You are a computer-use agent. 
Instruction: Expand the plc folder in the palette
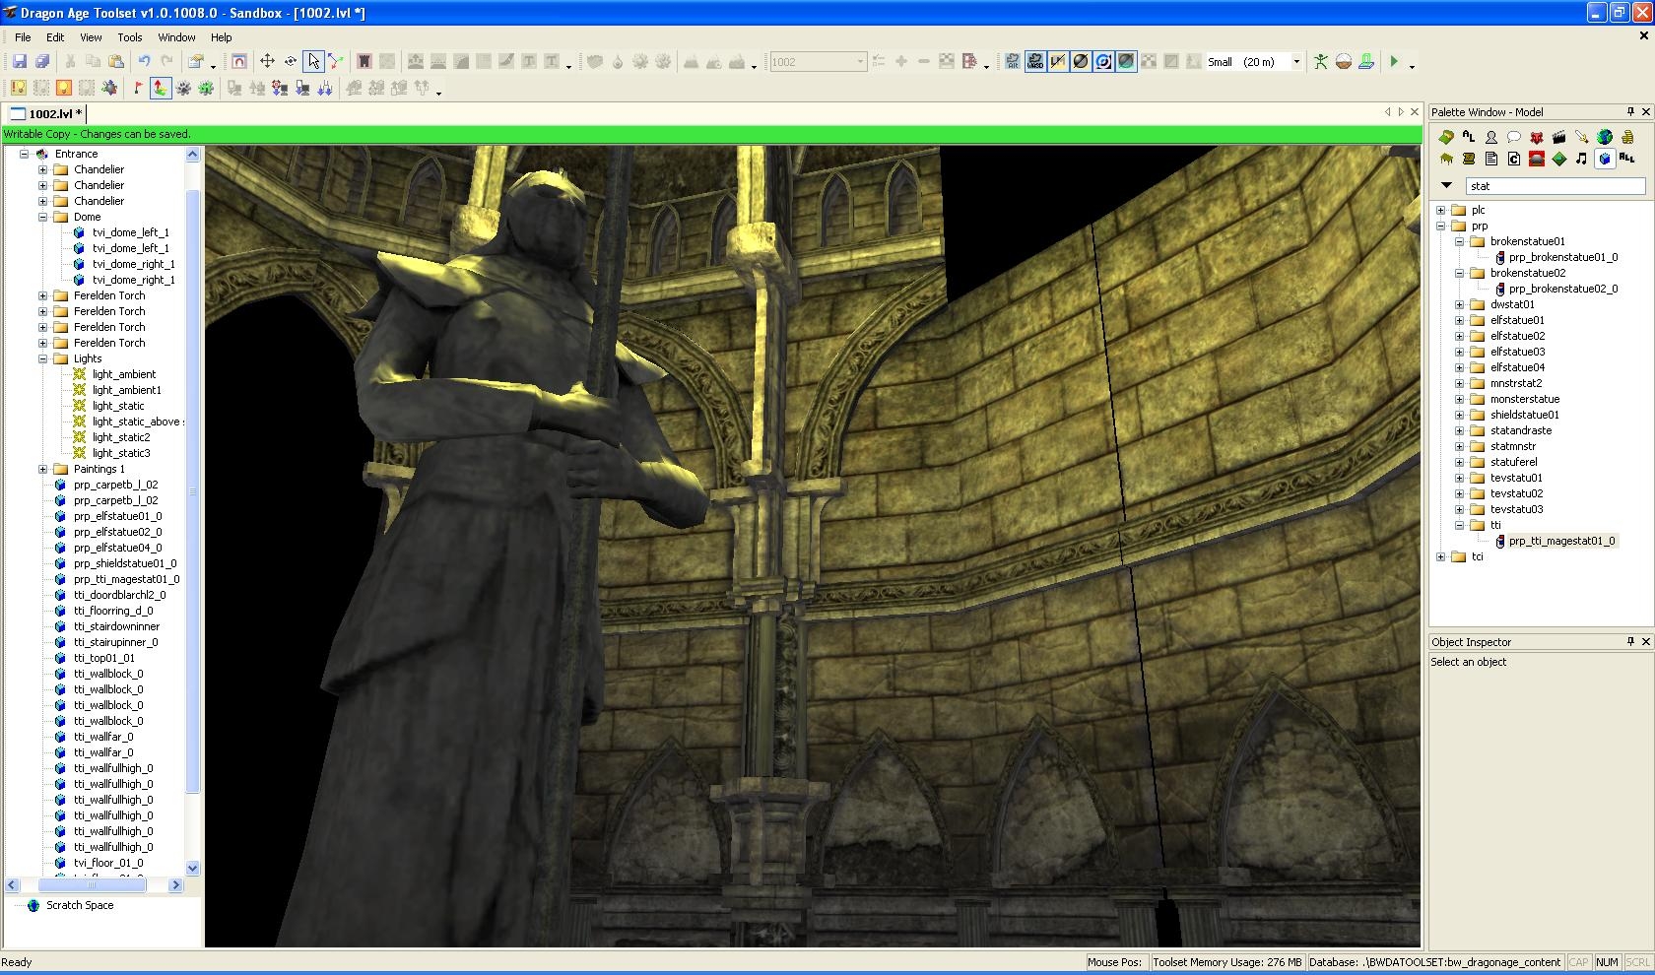[x=1441, y=210]
